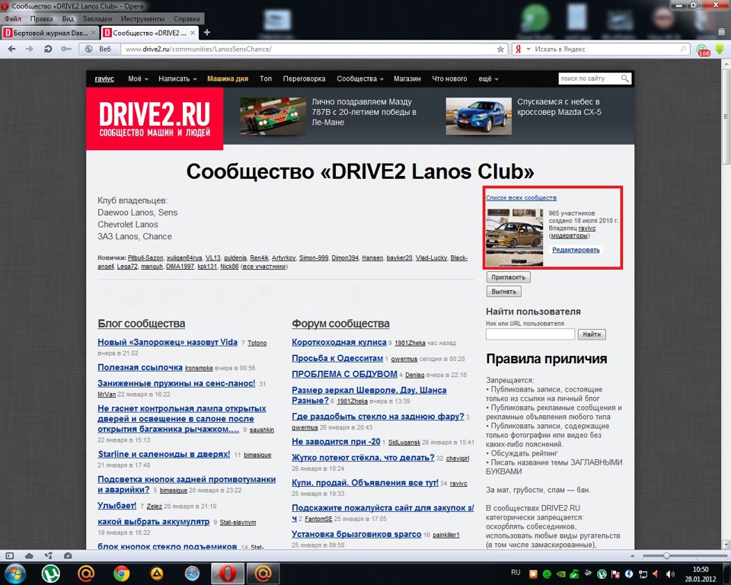Viewport: 731px width, 585px height.
Task: Click the site search magnifier icon
Action: coord(624,78)
